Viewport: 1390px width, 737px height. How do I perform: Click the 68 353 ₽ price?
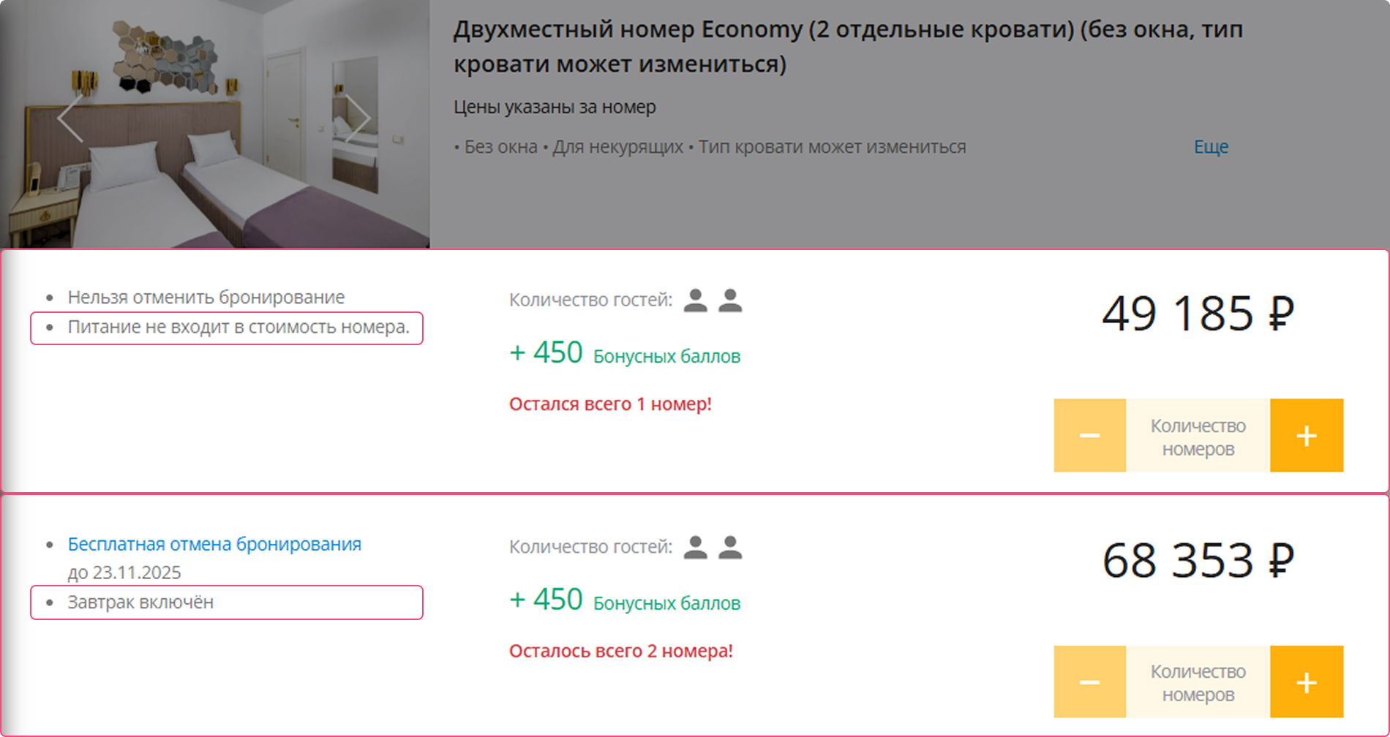point(1198,561)
